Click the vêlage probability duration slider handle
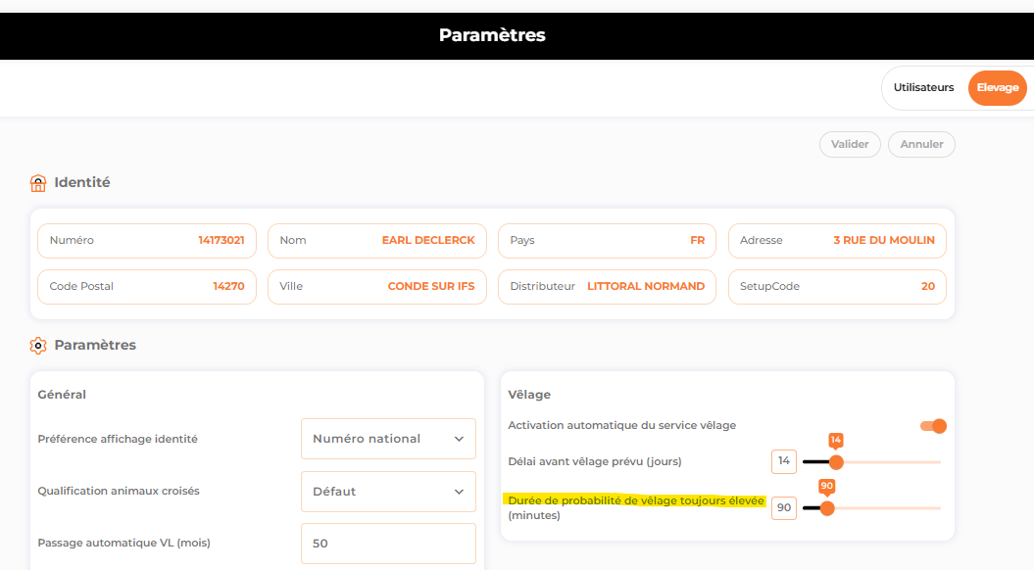1034x570 pixels. pos(827,508)
